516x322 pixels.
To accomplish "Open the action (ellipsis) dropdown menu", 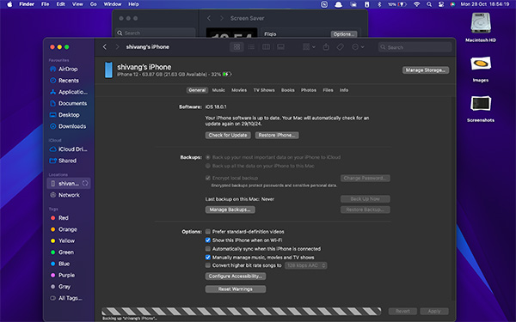I will [x=358, y=47].
